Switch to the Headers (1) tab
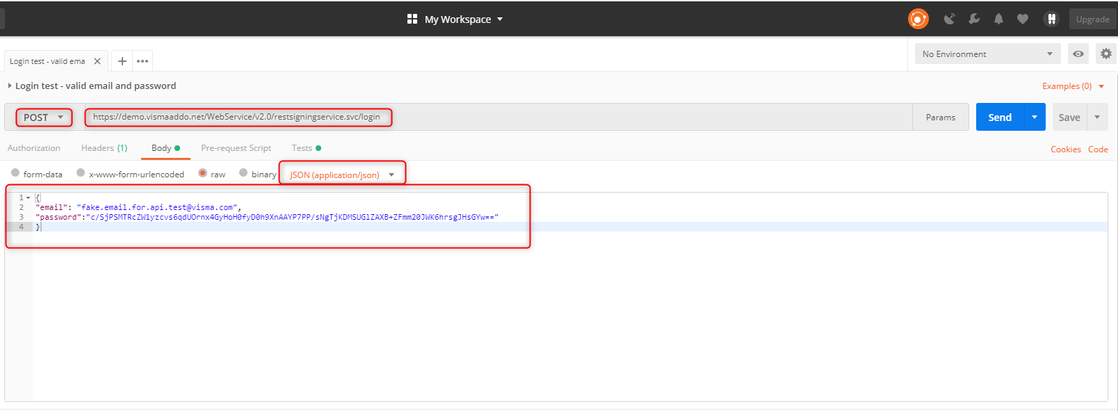This screenshot has height=411, width=1118. [104, 148]
